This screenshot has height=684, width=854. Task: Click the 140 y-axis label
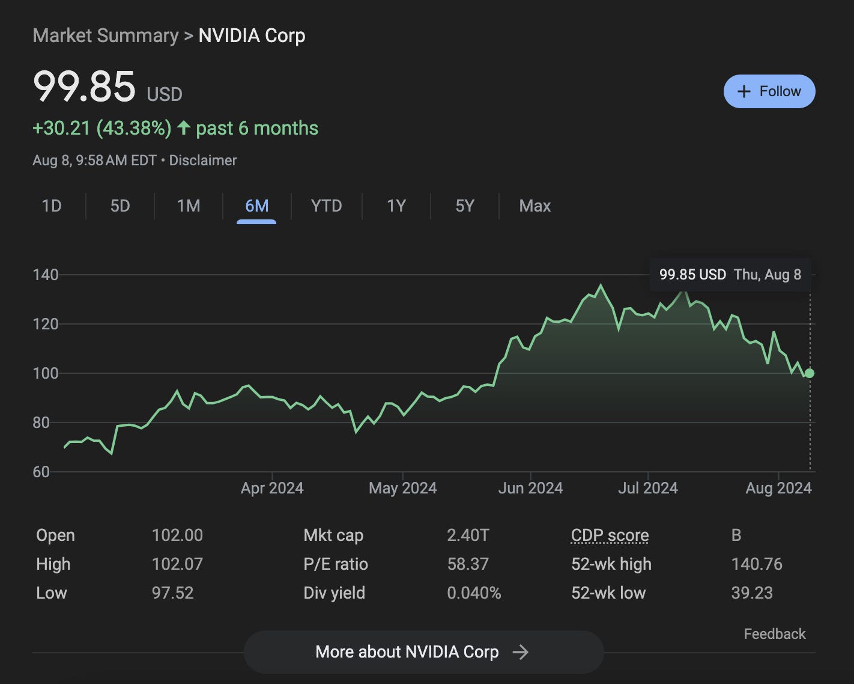coord(46,275)
